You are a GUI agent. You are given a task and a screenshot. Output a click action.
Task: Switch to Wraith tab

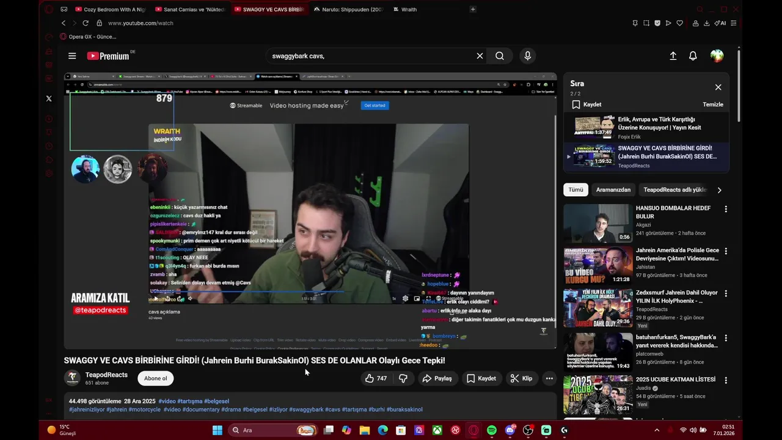pos(428,9)
